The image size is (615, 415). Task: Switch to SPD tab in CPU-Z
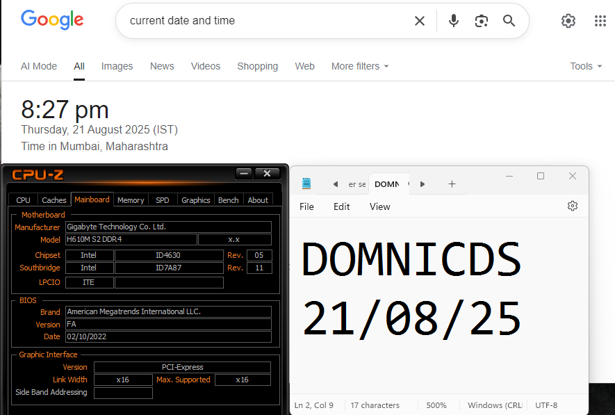pos(163,200)
